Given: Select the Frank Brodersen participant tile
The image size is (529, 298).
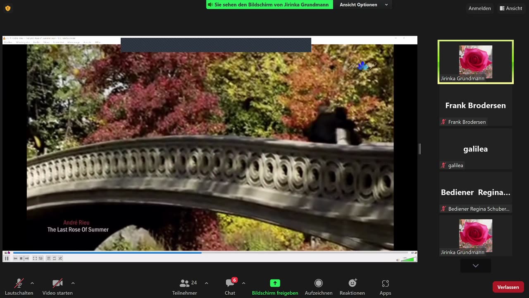Looking at the screenshot, I should click(x=476, y=106).
